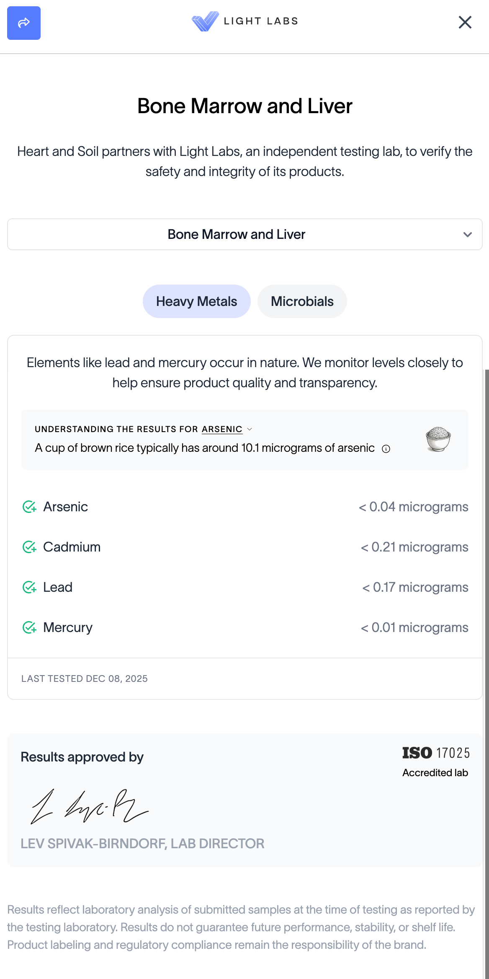Screen dimensions: 489x979
Task: Switch to the Heavy Metals tab
Action: point(196,301)
